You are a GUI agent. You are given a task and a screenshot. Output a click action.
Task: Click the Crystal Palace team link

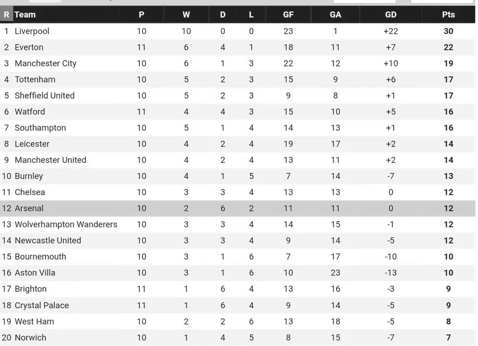[x=41, y=306]
